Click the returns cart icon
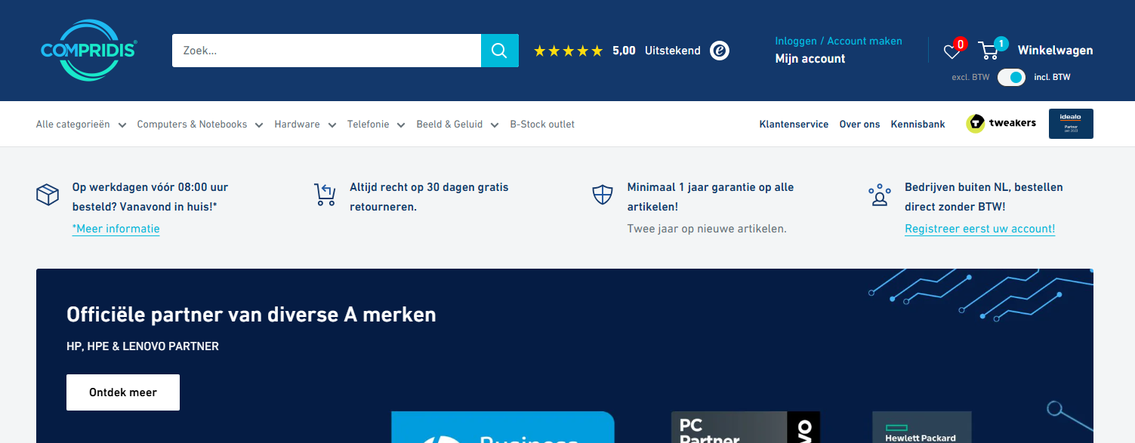 tap(325, 194)
